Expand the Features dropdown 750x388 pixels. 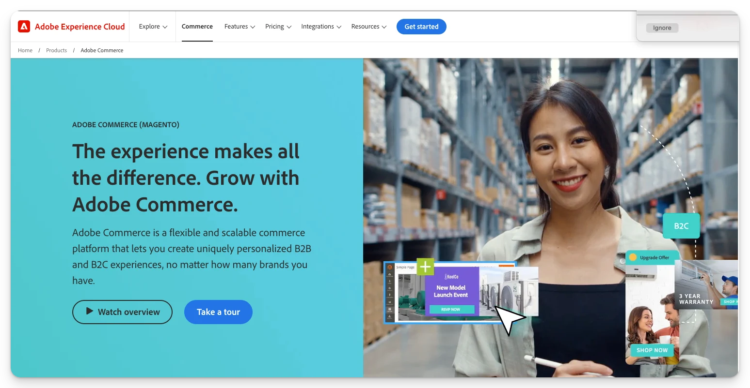(239, 27)
